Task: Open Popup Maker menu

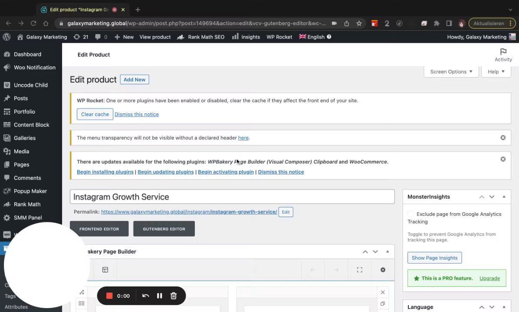Action: point(31,191)
